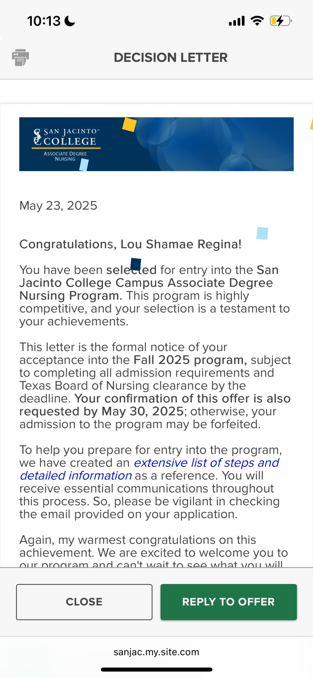Screen dimensions: 313x678
Task: Tap the Do Not Disturb moon icon
Action: click(x=69, y=21)
